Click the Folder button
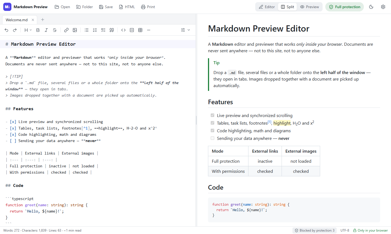The width and height of the screenshot is (391, 234). pyautogui.click(x=84, y=7)
